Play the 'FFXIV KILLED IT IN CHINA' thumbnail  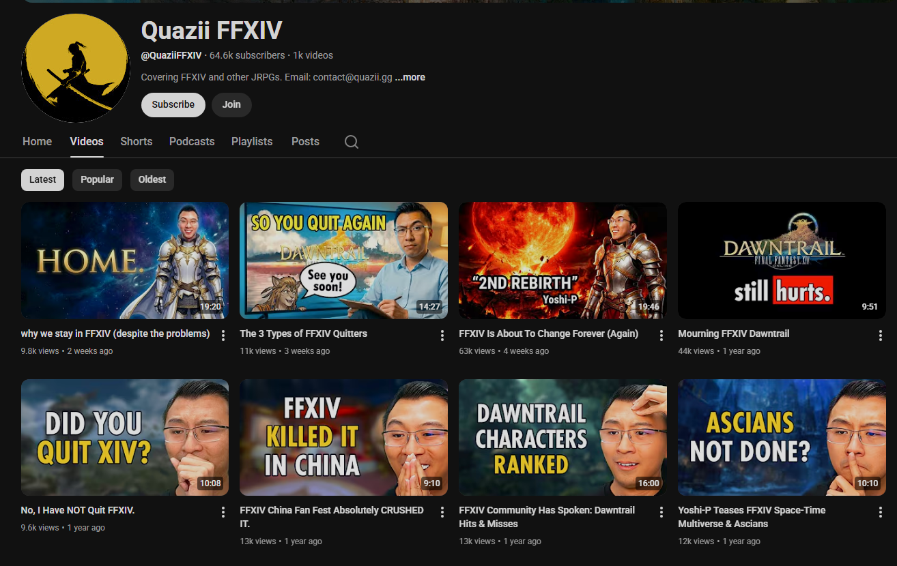(344, 437)
